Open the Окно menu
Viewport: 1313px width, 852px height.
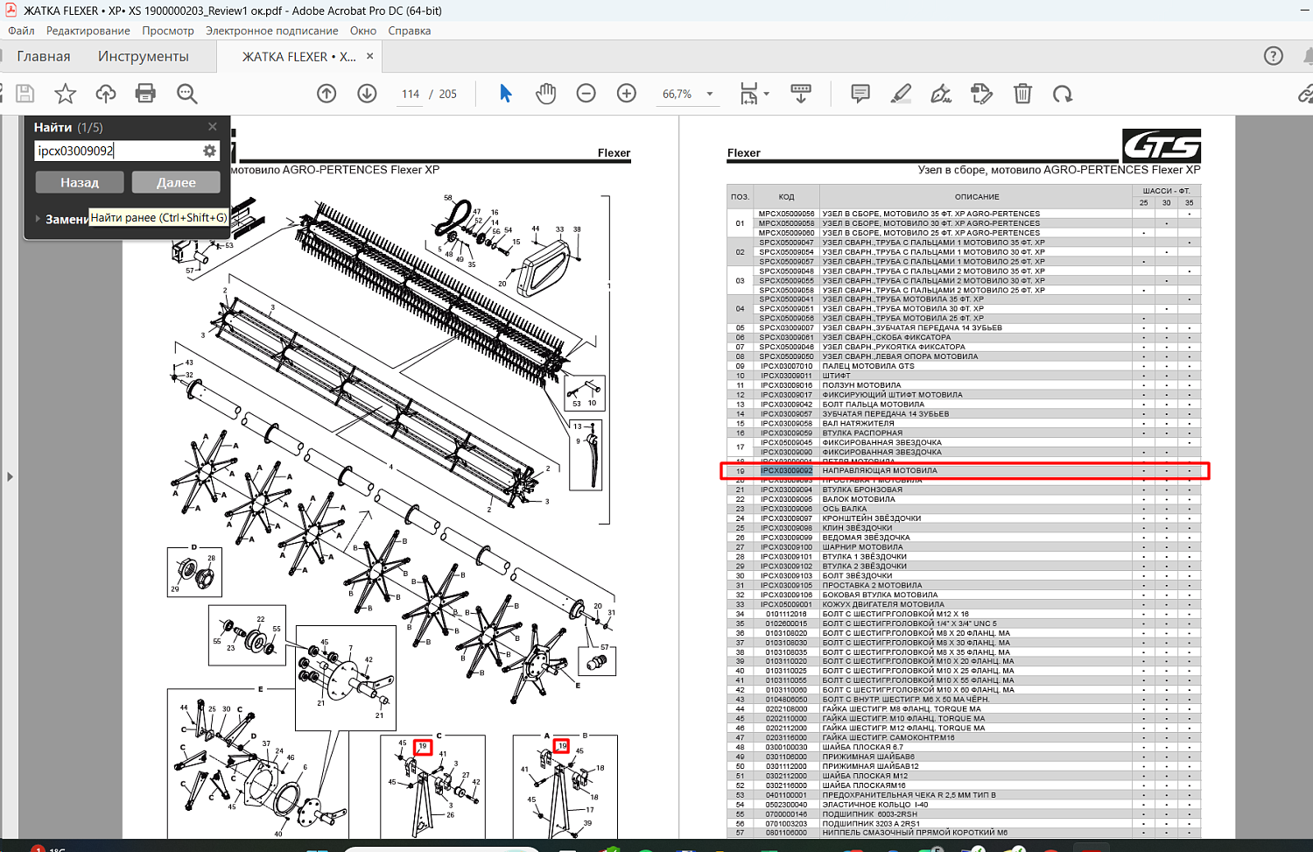coord(363,31)
